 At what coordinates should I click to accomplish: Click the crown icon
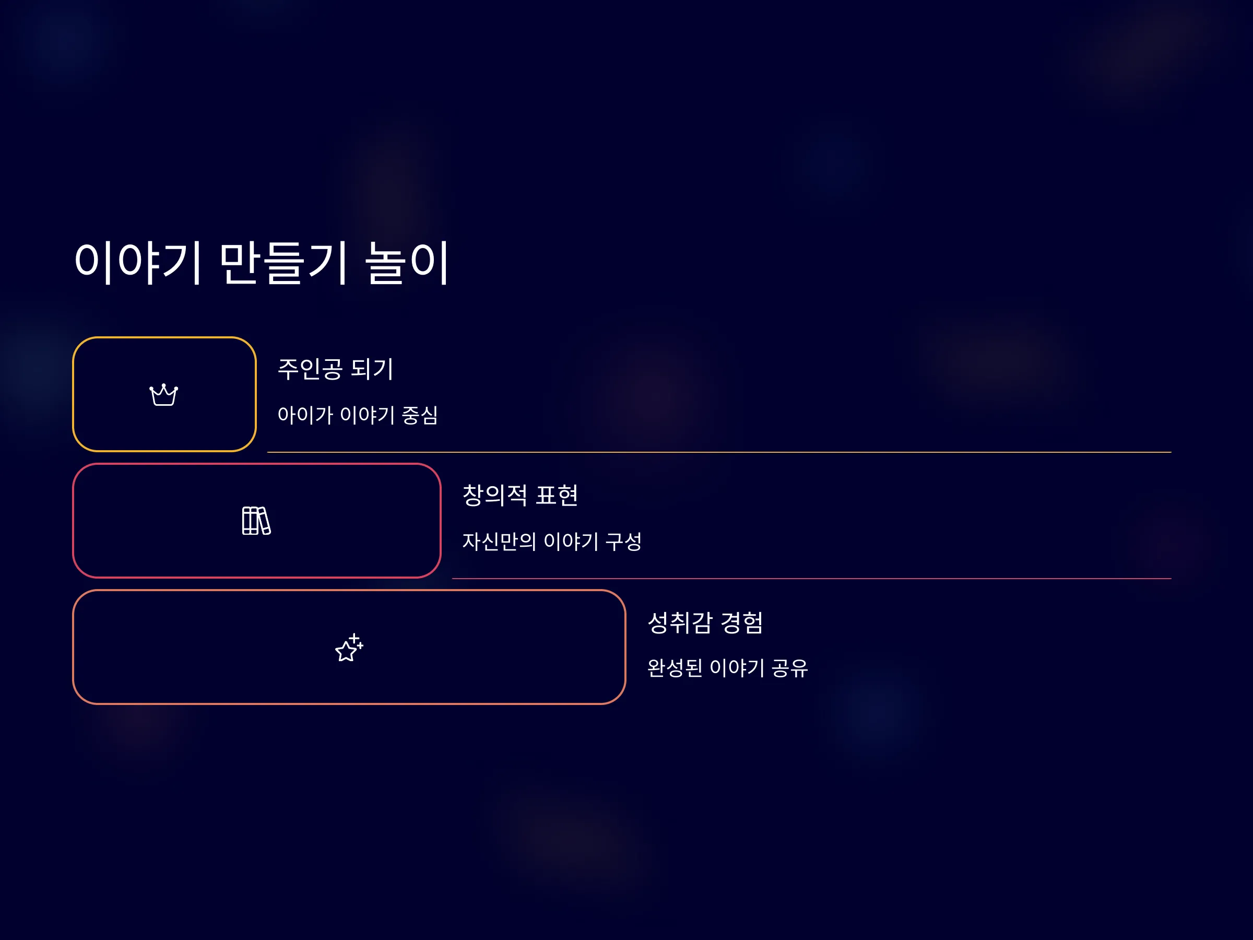tap(164, 395)
